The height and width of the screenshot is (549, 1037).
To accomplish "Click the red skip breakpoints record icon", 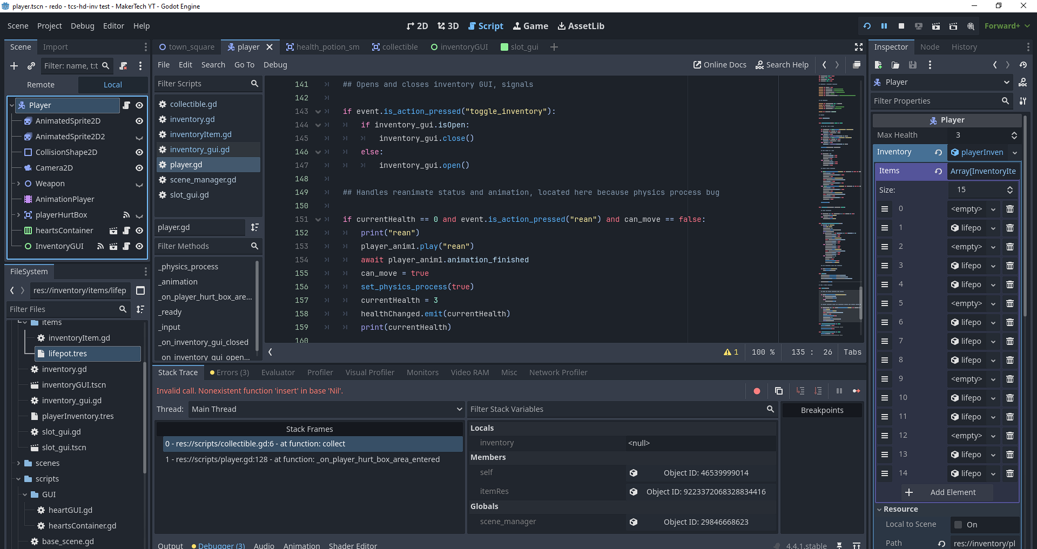I will pos(757,391).
